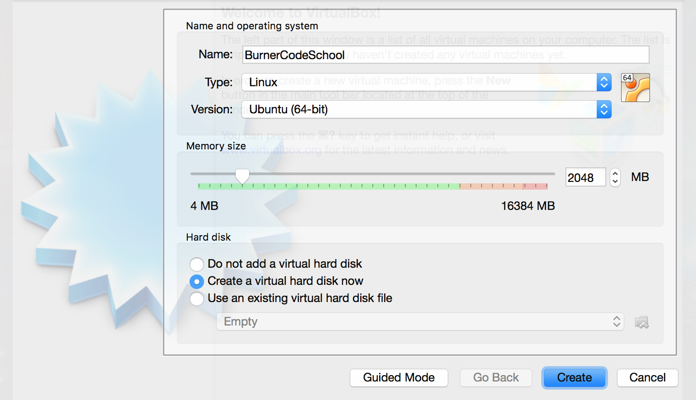Click the 4 MB minimum memory label
This screenshot has height=400, width=696.
[204, 206]
